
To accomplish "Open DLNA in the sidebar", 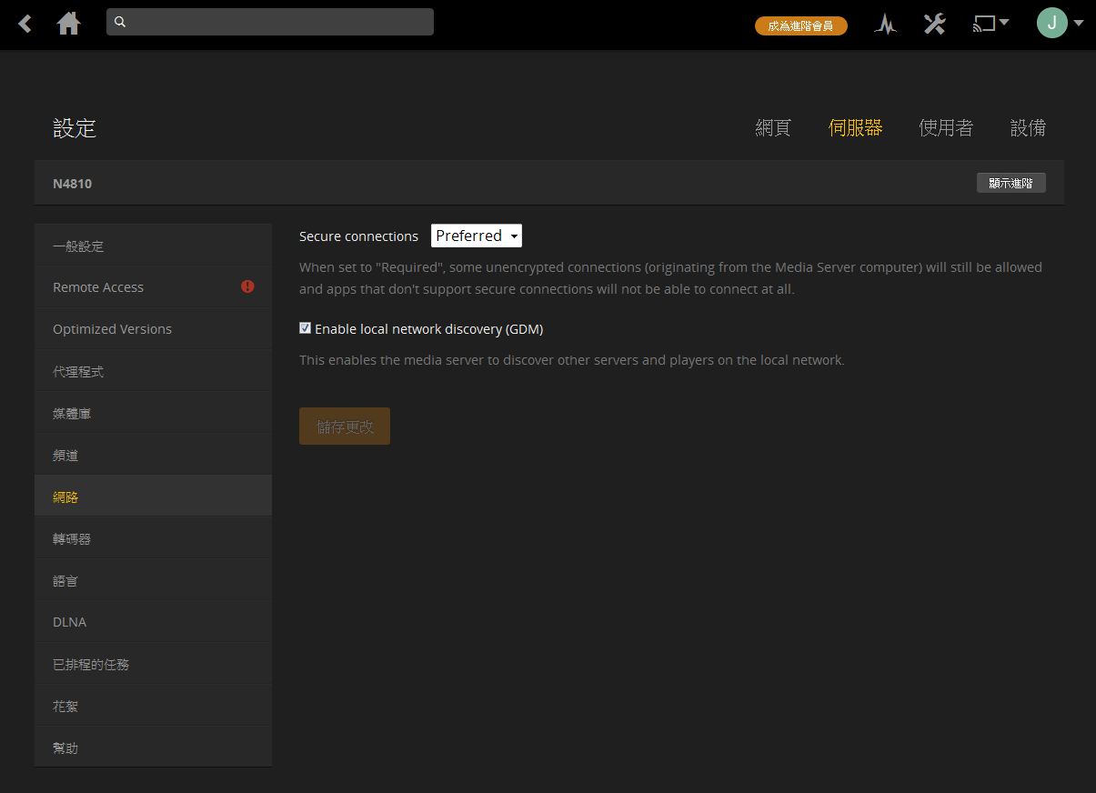I will 153,622.
